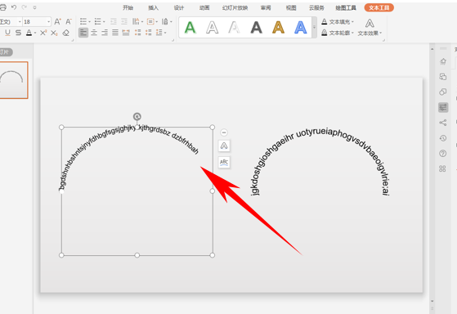Select the slide thumbnail in left panel

13,80
